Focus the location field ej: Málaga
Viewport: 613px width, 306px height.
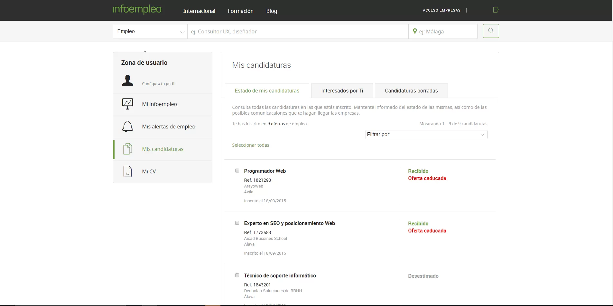443,31
